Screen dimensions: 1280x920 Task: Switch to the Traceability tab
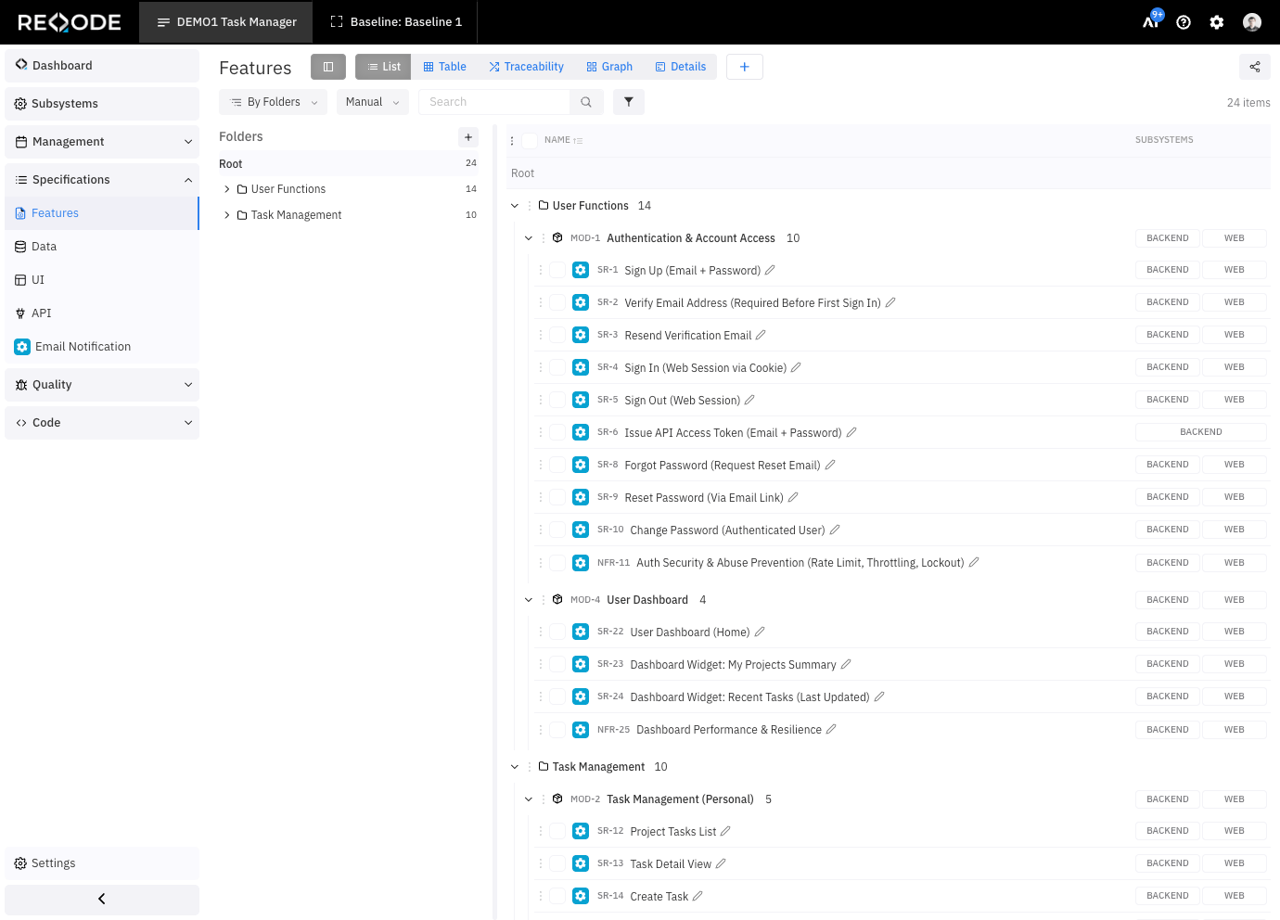526,67
